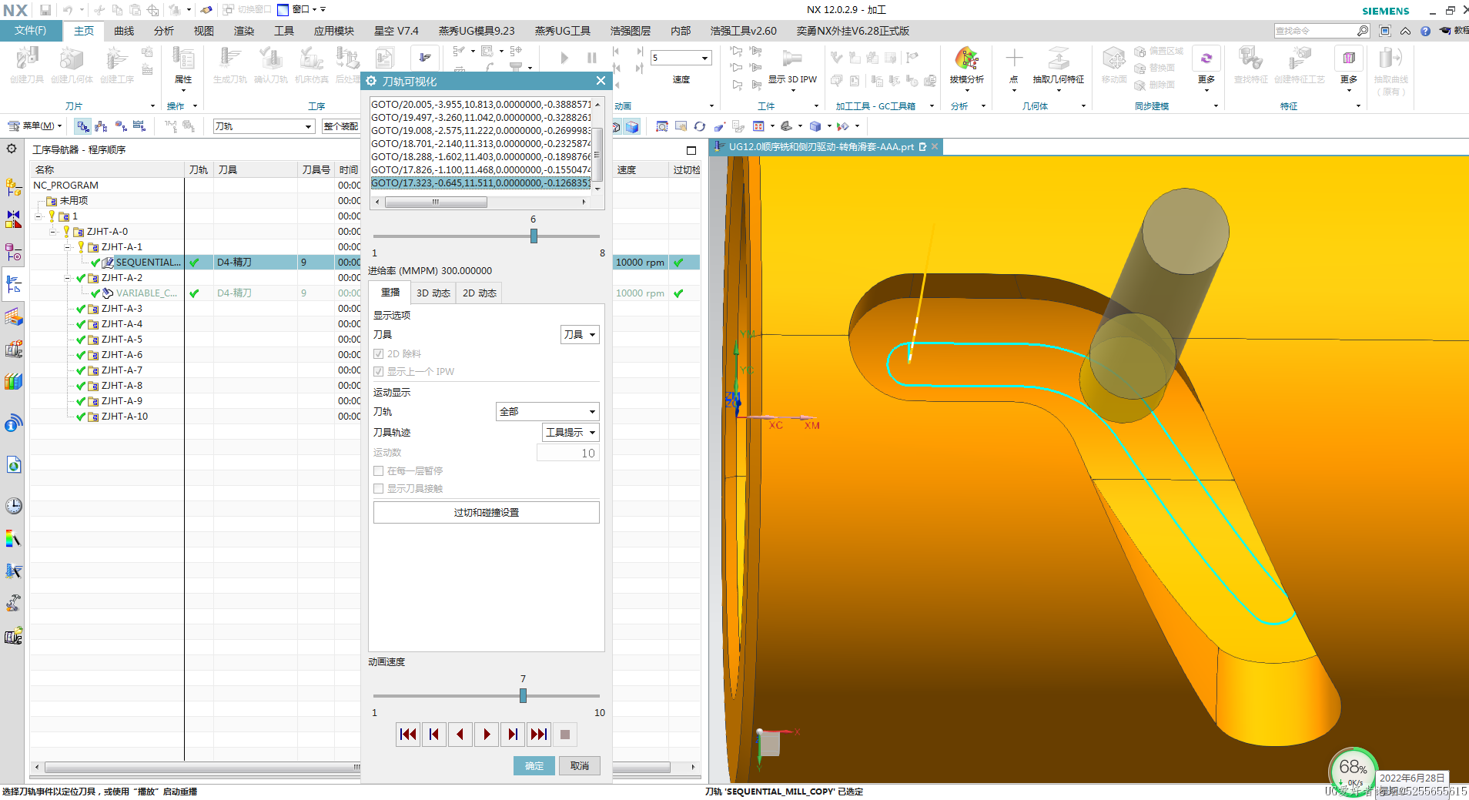
Task: Switch to the 曲线 ribbon tab
Action: [124, 31]
